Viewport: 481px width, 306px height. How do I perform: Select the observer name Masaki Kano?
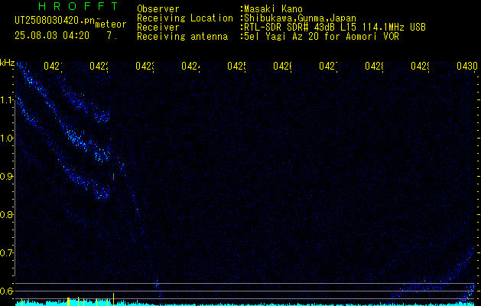[273, 8]
